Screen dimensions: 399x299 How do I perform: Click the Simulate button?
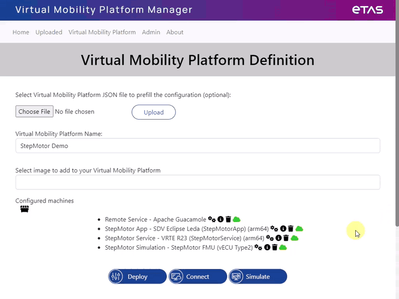click(x=258, y=276)
